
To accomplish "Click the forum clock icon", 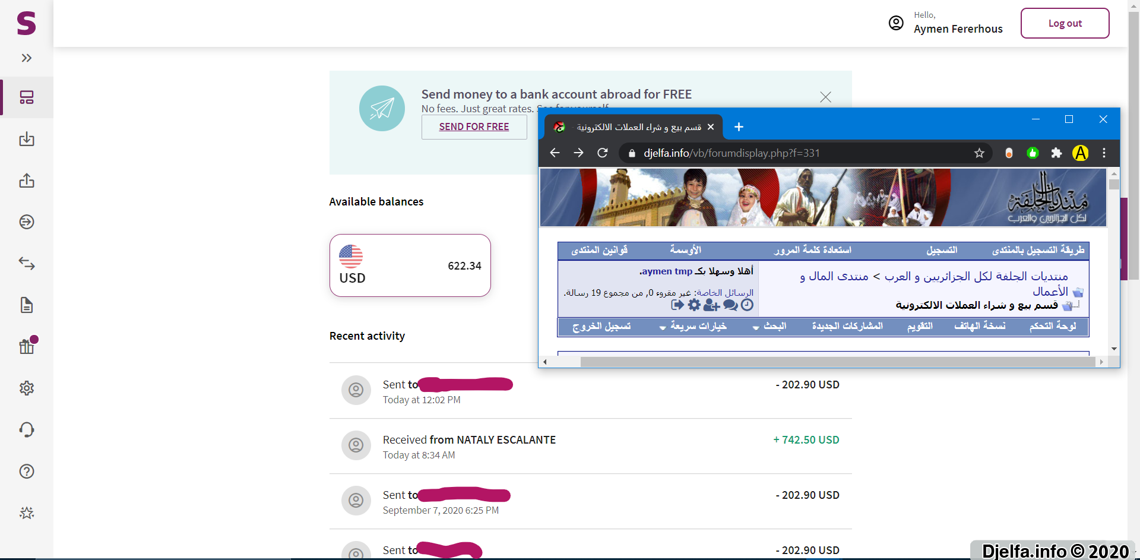I will click(x=747, y=305).
